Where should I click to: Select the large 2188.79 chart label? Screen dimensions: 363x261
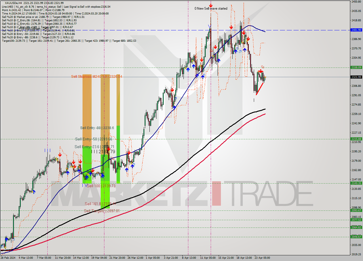(x=104, y=152)
